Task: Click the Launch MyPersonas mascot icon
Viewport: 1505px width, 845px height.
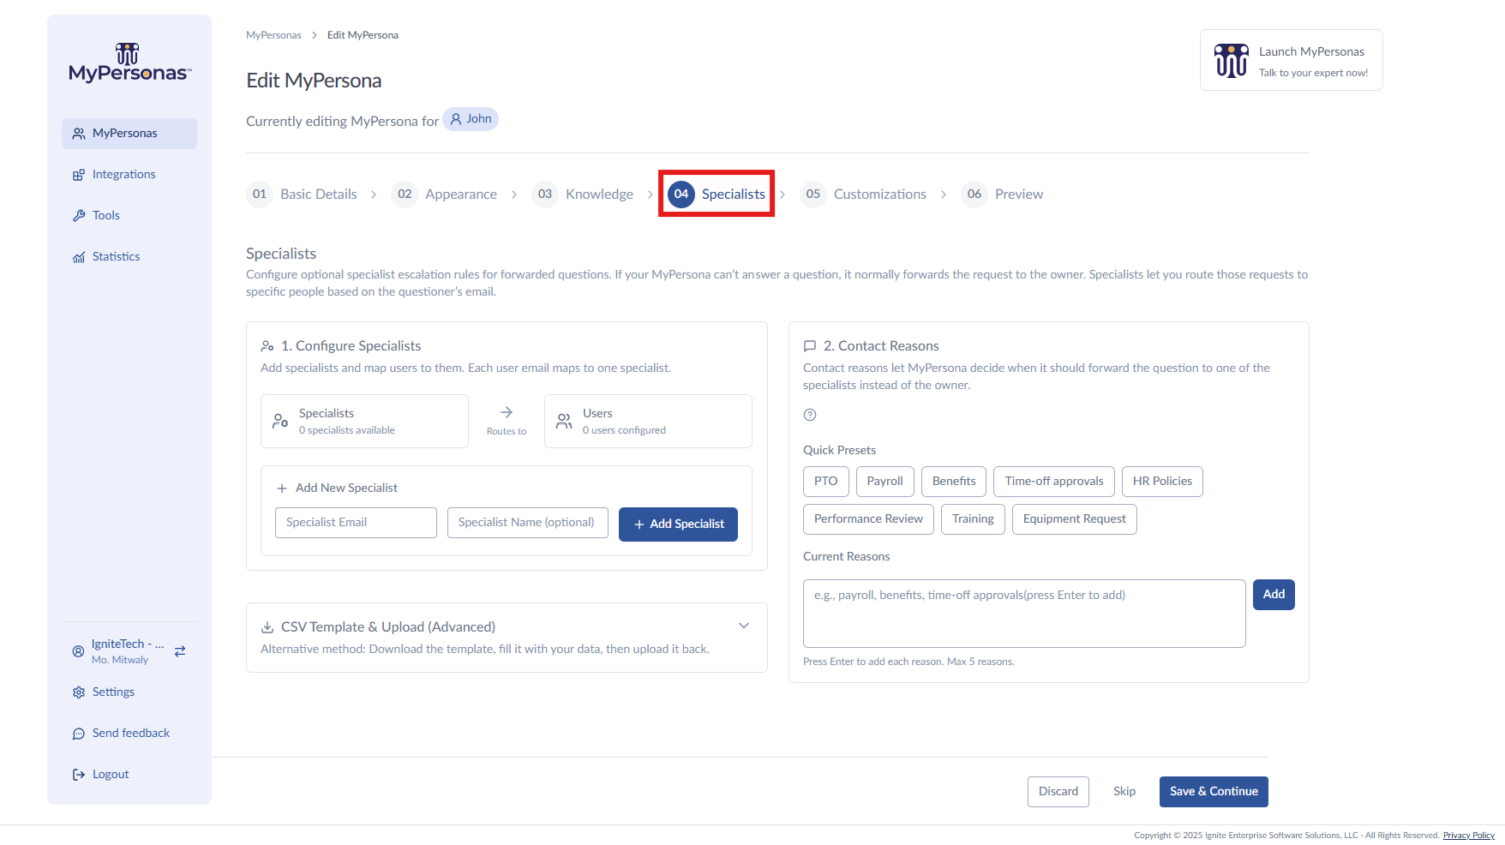Action: (1232, 60)
